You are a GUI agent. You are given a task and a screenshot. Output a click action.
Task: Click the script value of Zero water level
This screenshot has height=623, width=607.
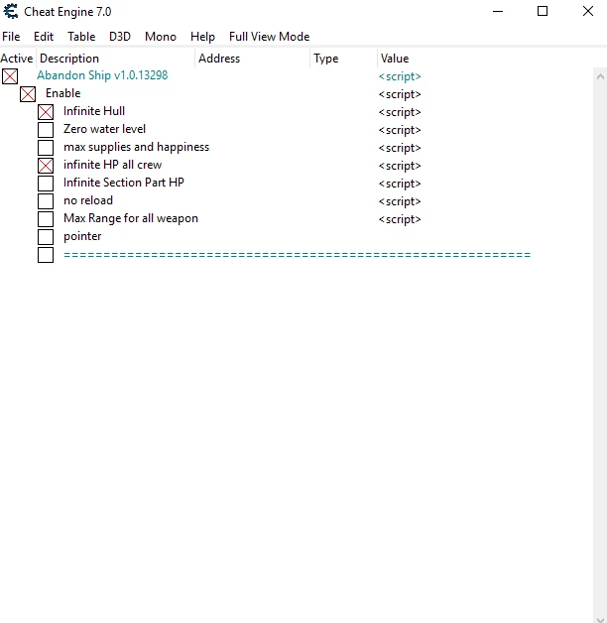click(x=400, y=130)
